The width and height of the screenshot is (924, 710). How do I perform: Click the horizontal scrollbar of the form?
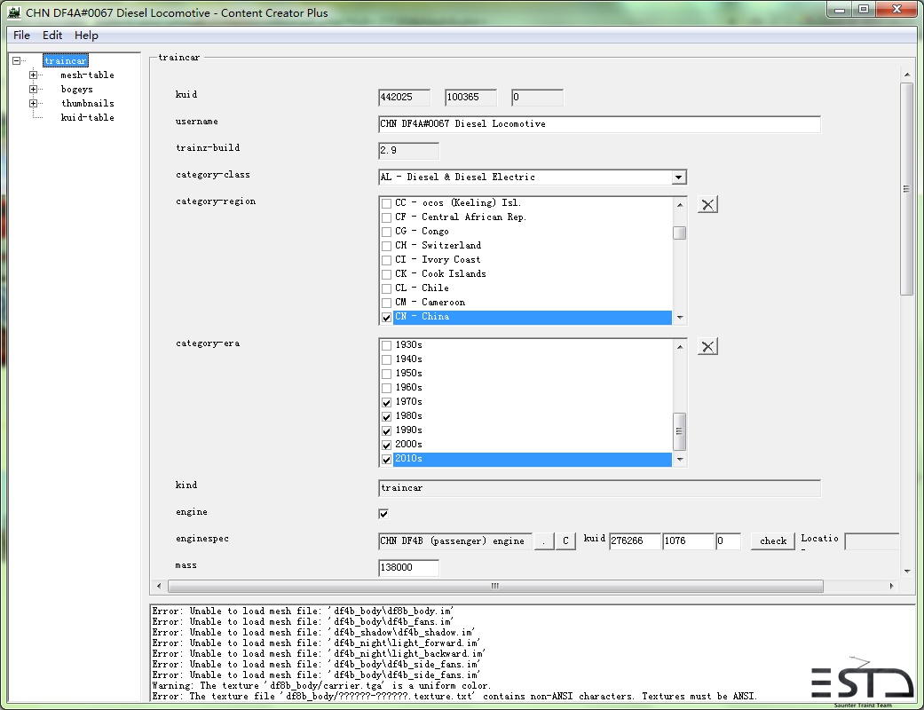pyautogui.click(x=495, y=587)
